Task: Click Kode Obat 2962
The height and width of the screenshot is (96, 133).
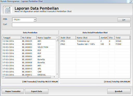Action: 63,44
